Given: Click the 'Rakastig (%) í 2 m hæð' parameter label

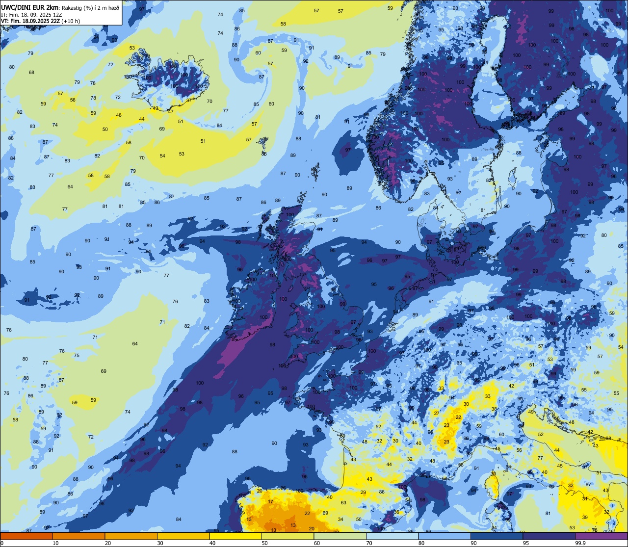Looking at the screenshot, I should click(91, 7).
